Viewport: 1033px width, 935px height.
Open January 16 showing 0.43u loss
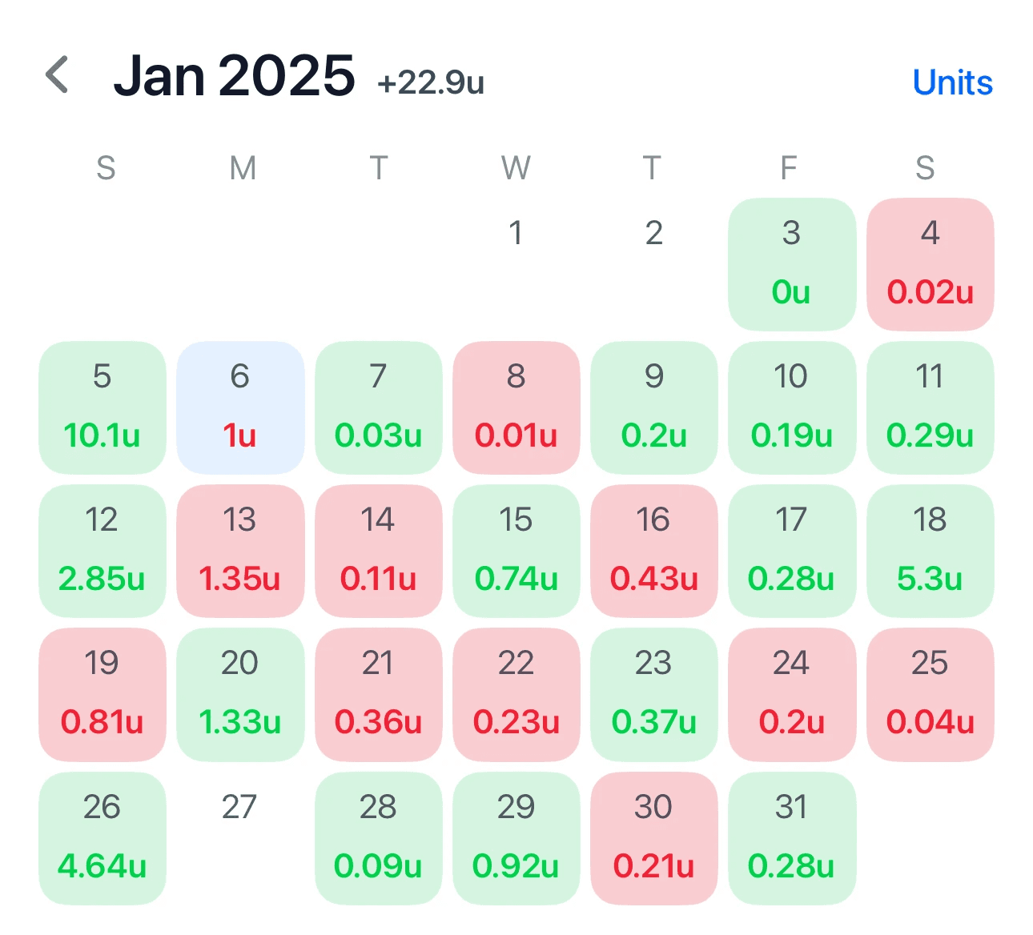click(654, 551)
